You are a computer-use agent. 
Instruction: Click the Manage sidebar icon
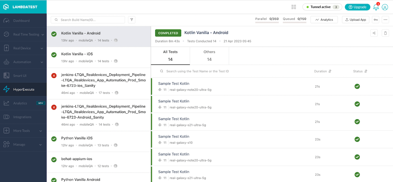tap(6, 144)
